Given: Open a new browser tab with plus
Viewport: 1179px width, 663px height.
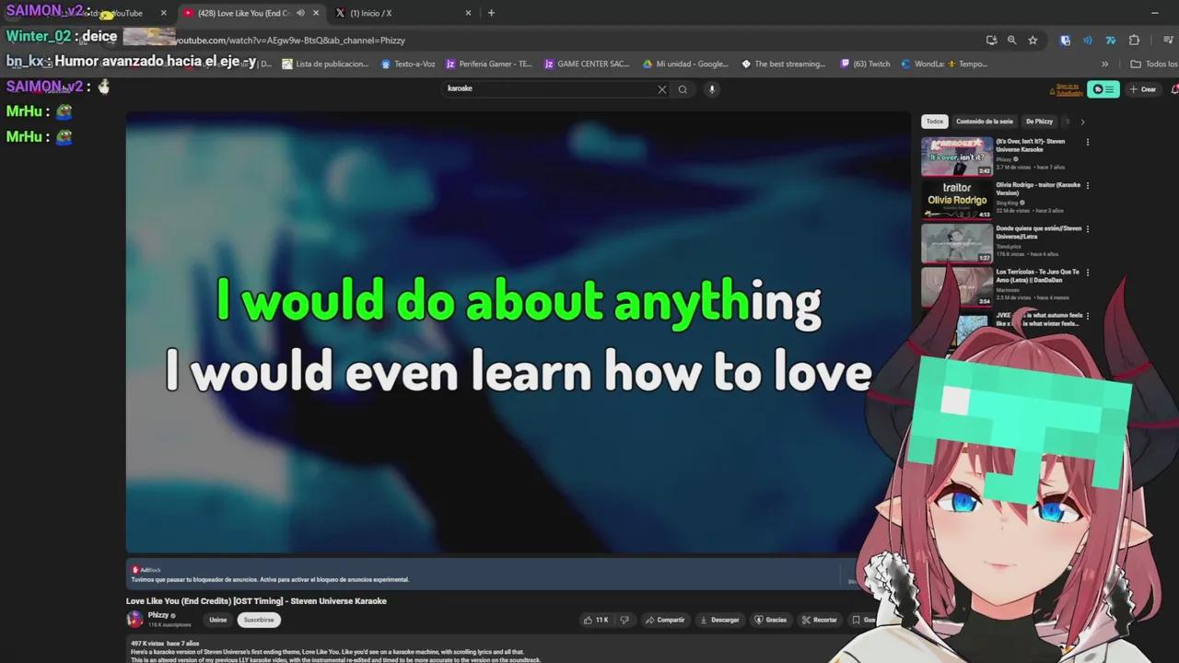Looking at the screenshot, I should [x=491, y=13].
